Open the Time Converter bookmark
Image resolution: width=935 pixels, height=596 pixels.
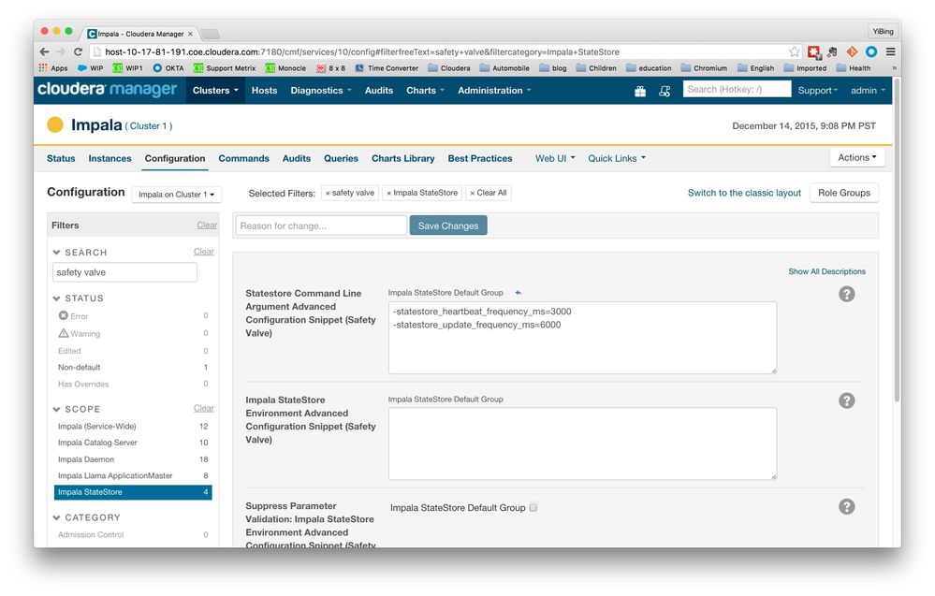387,68
